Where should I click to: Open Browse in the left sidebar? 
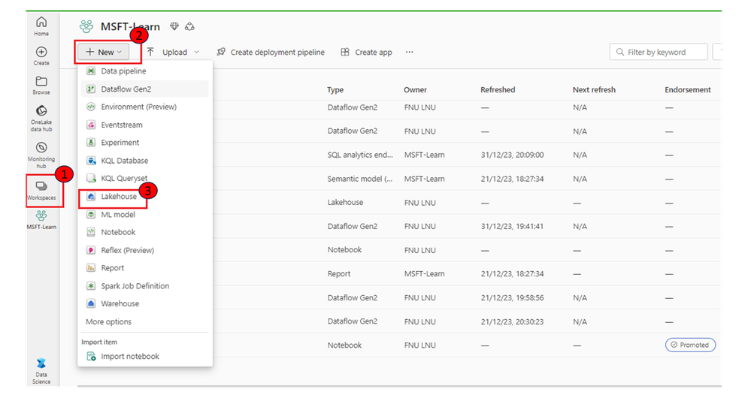[41, 85]
